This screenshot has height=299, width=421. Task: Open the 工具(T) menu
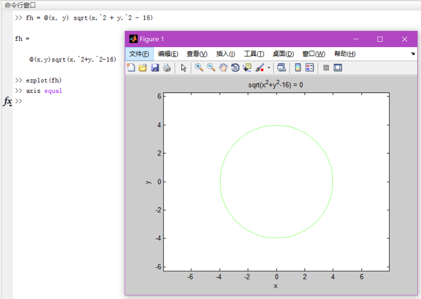coord(254,54)
